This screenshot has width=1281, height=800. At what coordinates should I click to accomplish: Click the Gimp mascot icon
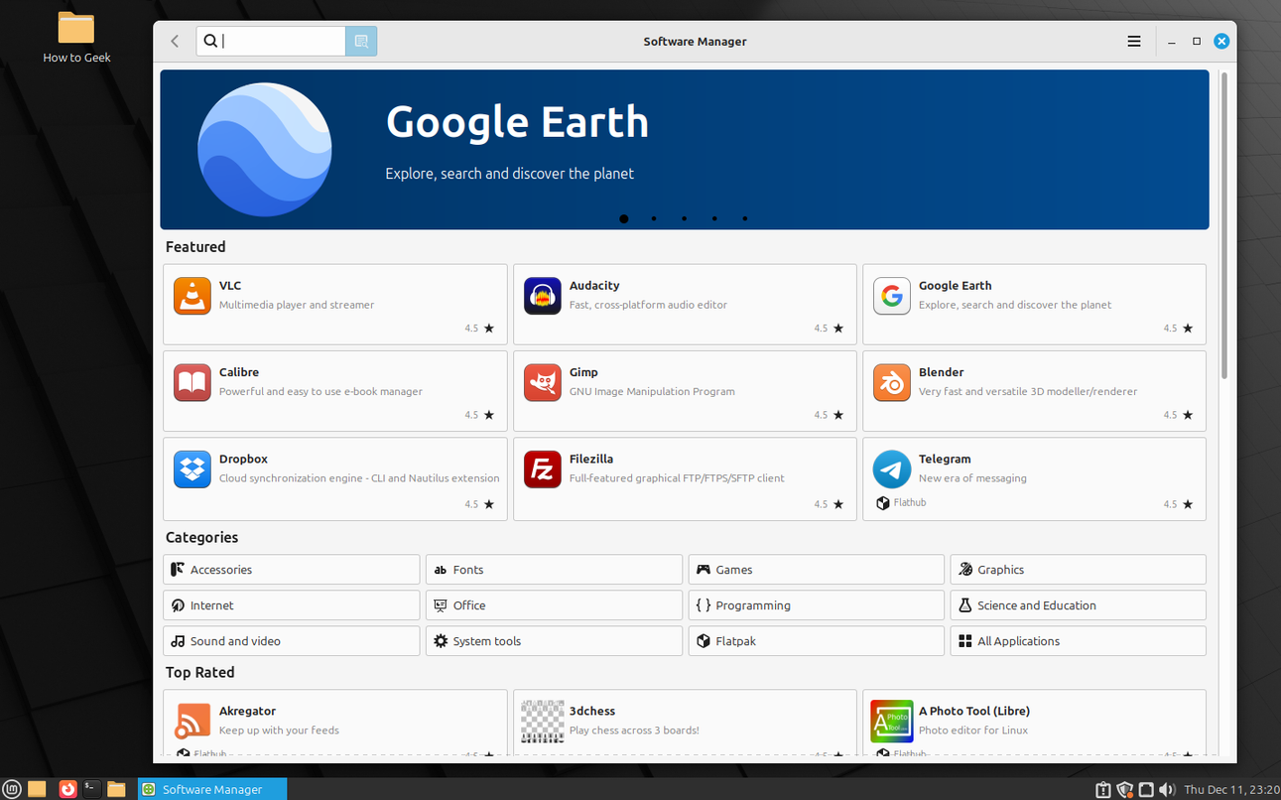pos(542,382)
